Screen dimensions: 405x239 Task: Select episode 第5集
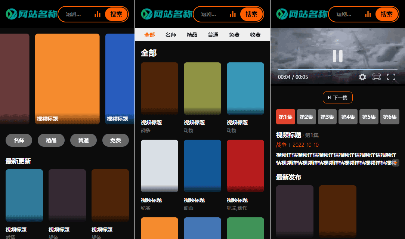pyautogui.click(x=369, y=117)
